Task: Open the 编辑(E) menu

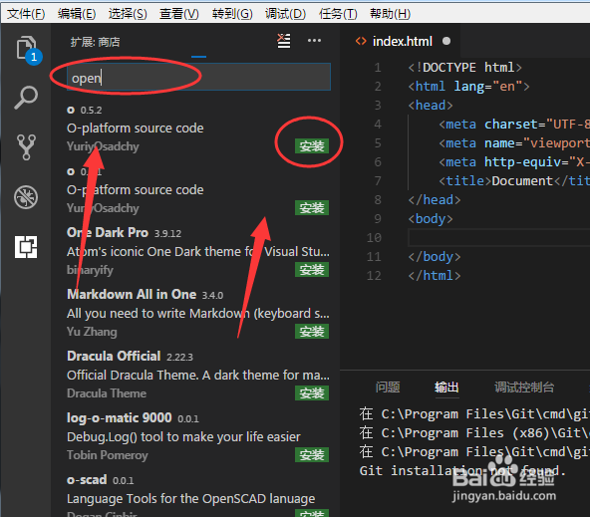Action: pyautogui.click(x=77, y=14)
